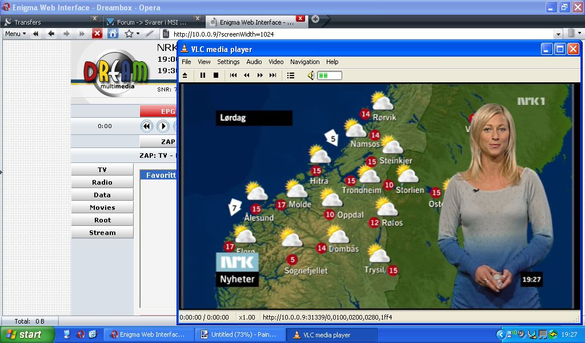Select Radio mode in Enigma sidebar
Screen dimensions: 585x343
(x=102, y=182)
